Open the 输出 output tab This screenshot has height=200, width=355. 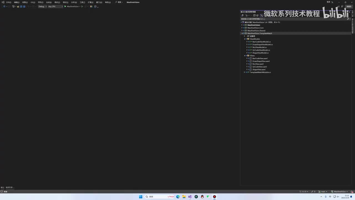coord(2,187)
